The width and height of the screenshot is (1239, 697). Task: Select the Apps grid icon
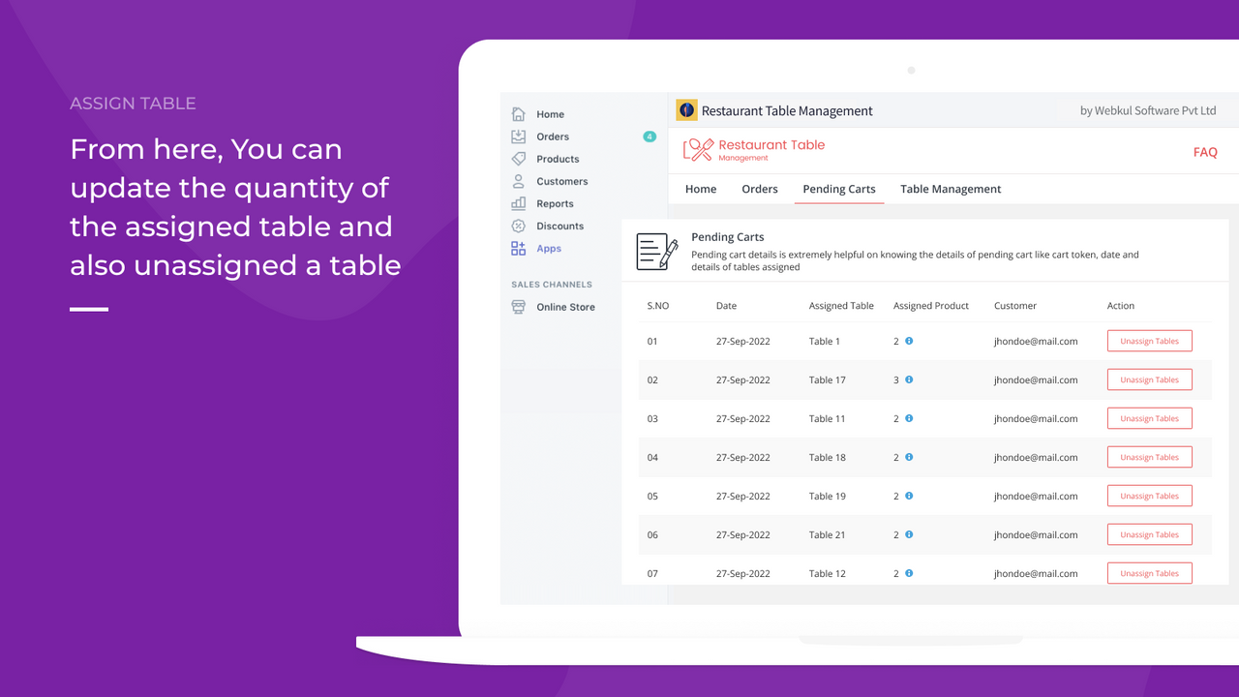click(518, 248)
